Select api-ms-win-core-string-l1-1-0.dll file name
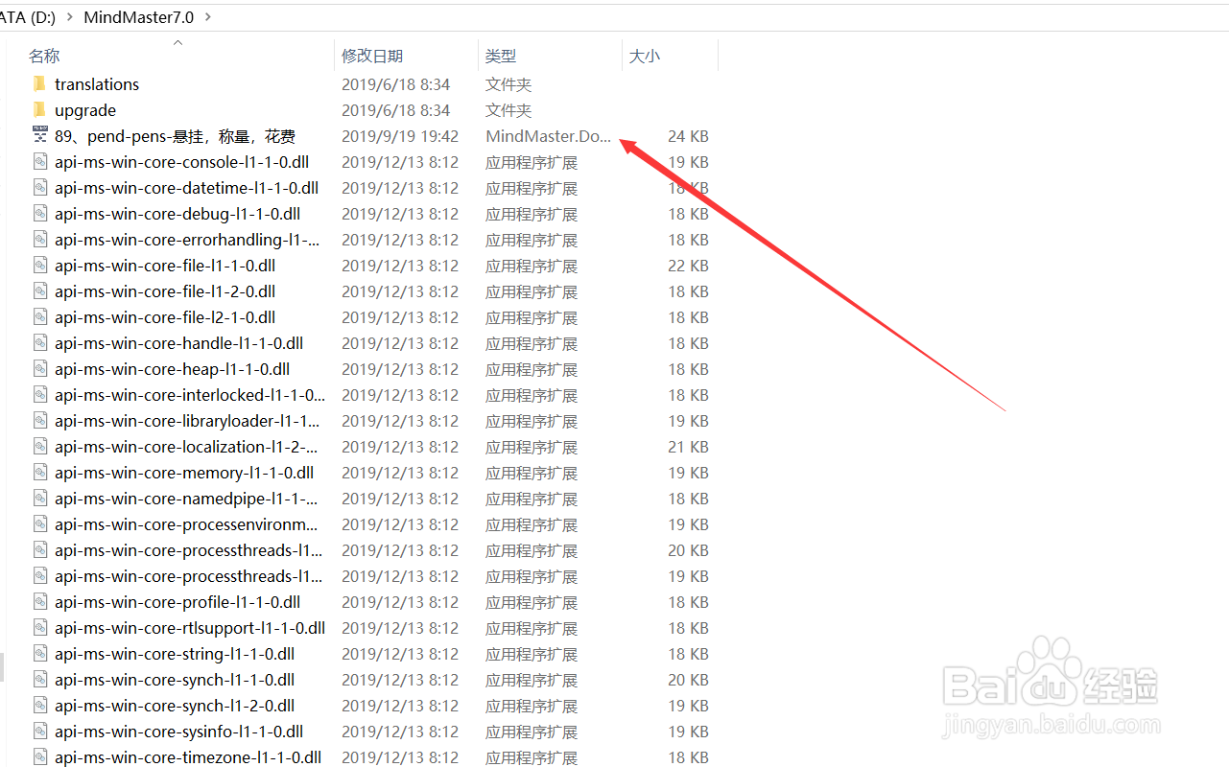Screen dimensions: 1229x767 175,654
